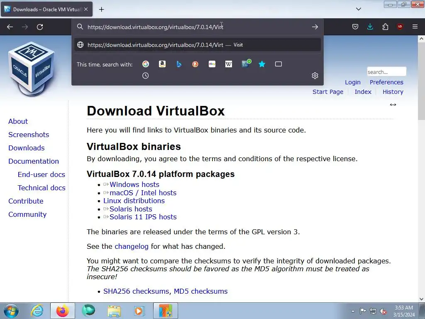425x319 pixels.
Task: Search this time with DuckDuckGo
Action: click(x=195, y=64)
